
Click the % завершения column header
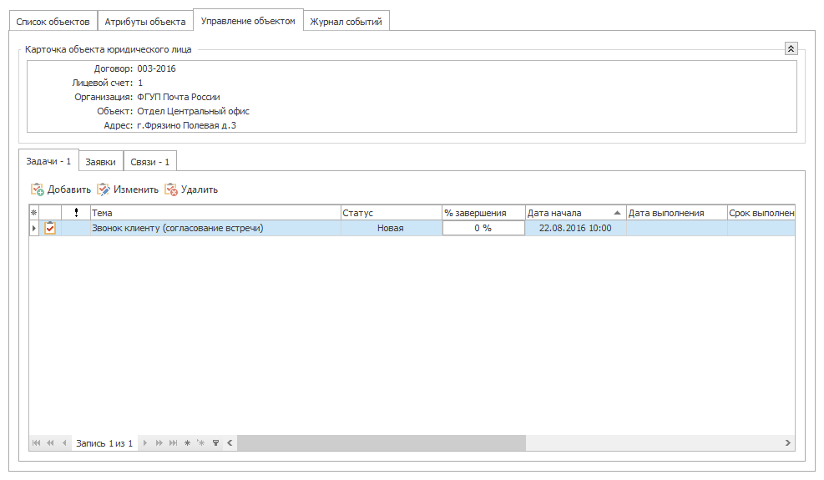coord(483,212)
